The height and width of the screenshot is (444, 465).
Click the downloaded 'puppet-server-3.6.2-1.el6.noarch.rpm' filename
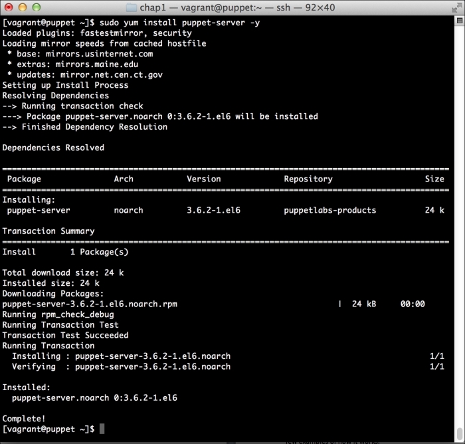[90, 304]
